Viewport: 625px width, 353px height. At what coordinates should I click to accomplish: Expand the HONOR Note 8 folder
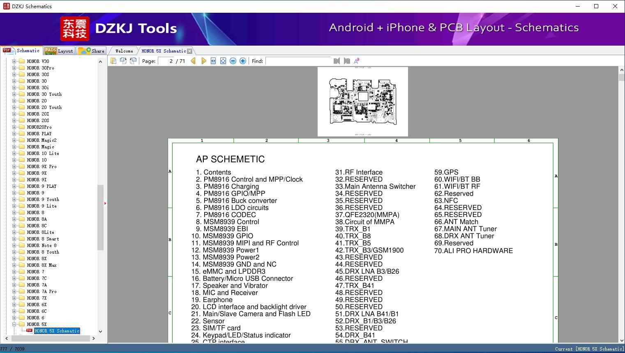tap(14, 245)
